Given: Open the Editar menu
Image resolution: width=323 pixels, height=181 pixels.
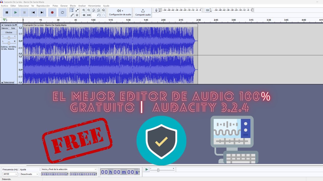Looking at the screenshot, I should [x=13, y=6].
